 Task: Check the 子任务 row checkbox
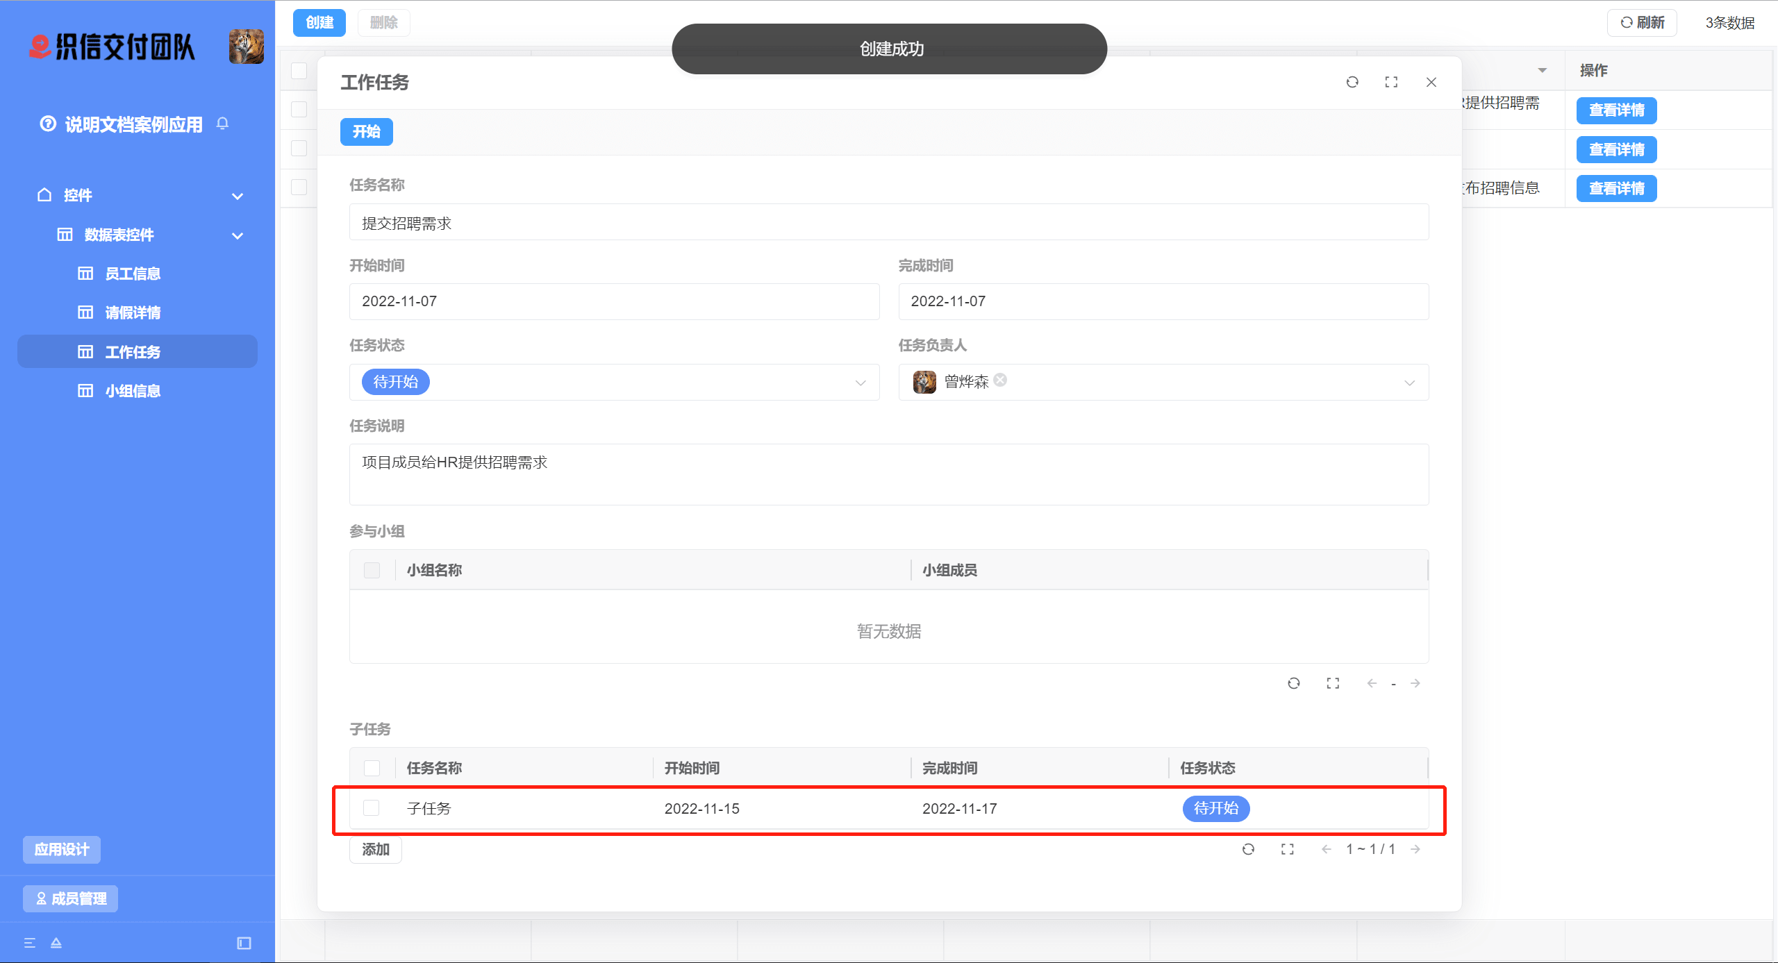click(372, 808)
